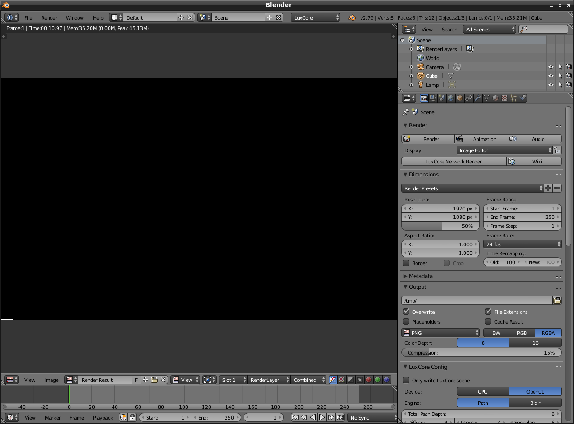Click the Animation render button

pos(481,139)
